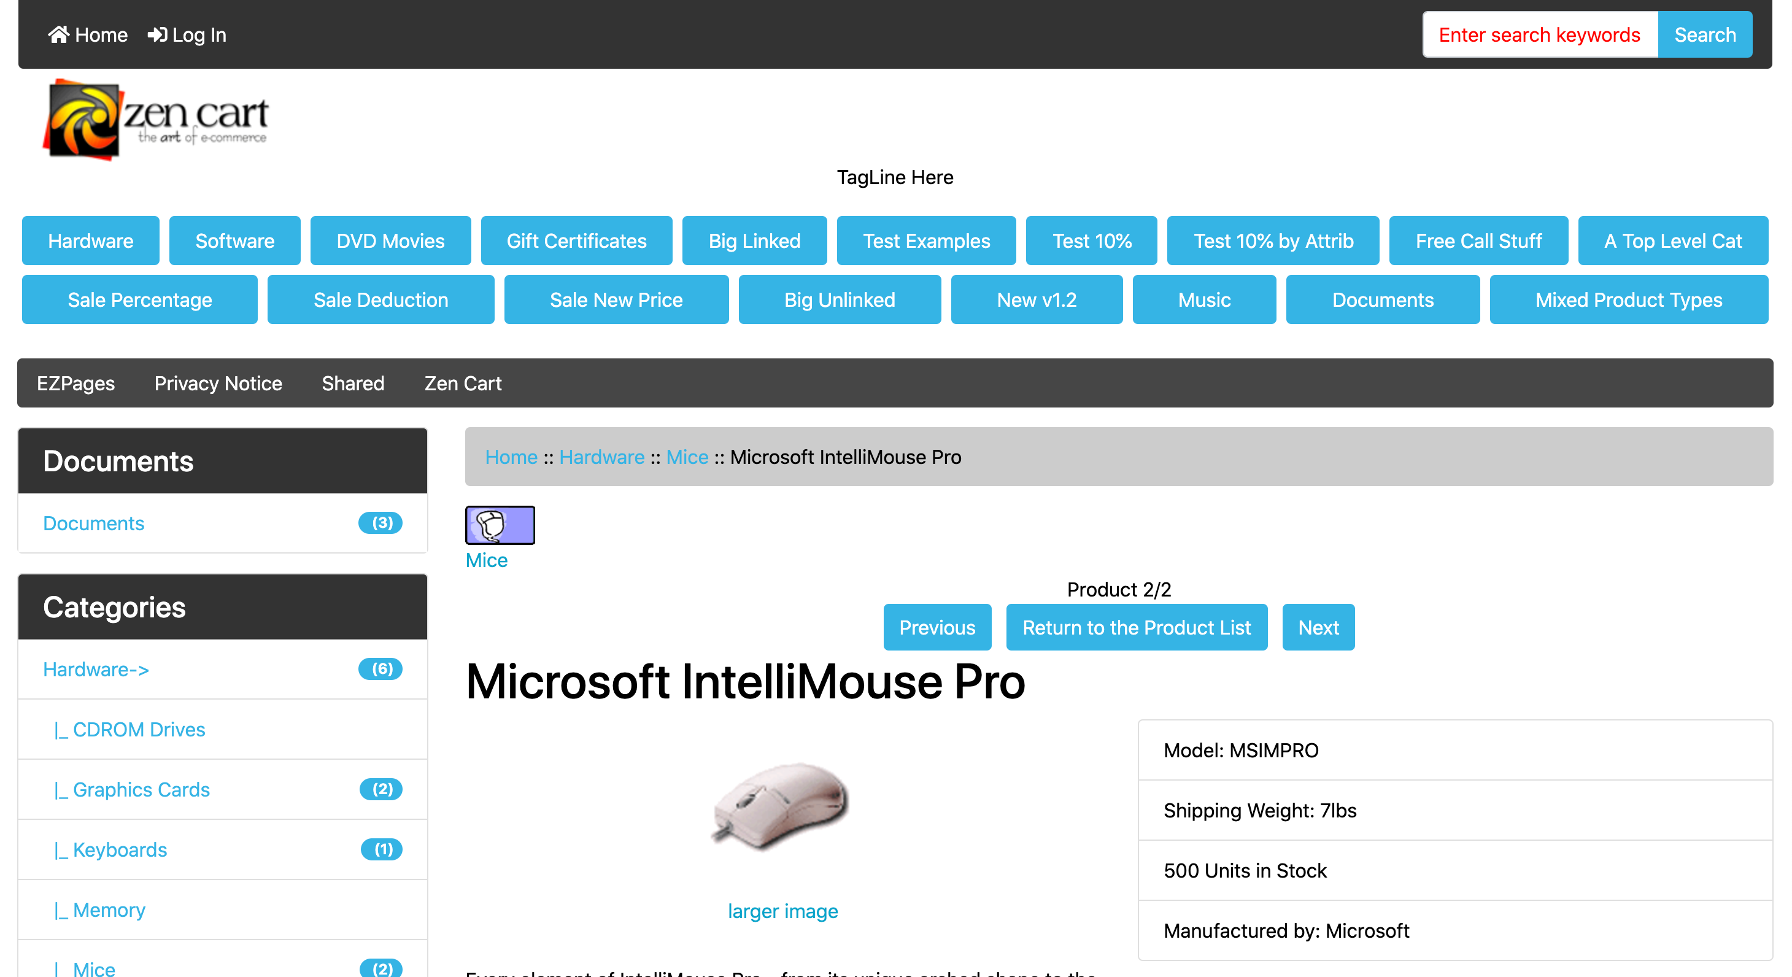The height and width of the screenshot is (977, 1792).
Task: Expand the Hardware-> category tree item
Action: (x=95, y=670)
